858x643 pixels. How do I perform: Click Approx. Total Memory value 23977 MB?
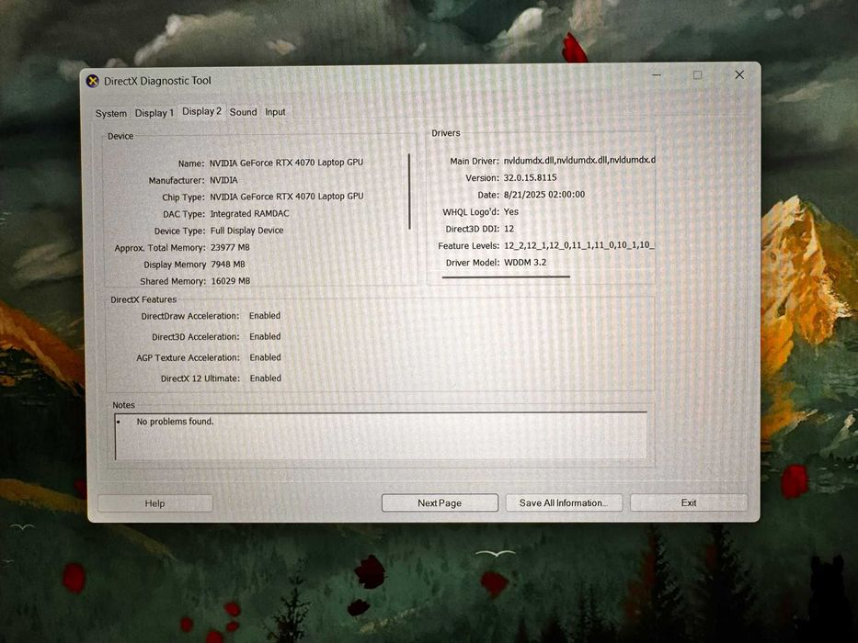tap(230, 247)
